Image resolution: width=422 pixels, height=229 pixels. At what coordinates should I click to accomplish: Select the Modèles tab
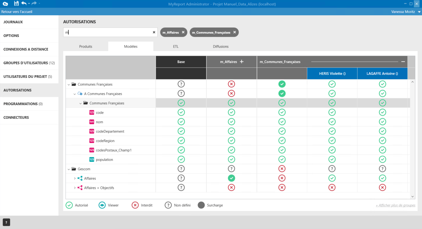pyautogui.click(x=131, y=46)
